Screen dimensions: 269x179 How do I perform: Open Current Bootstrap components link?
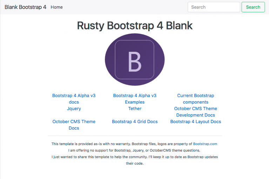pyautogui.click(x=196, y=99)
